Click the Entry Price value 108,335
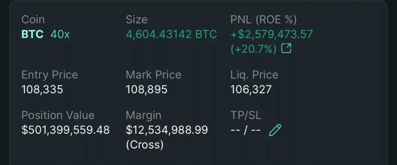397x165 pixels. point(42,90)
